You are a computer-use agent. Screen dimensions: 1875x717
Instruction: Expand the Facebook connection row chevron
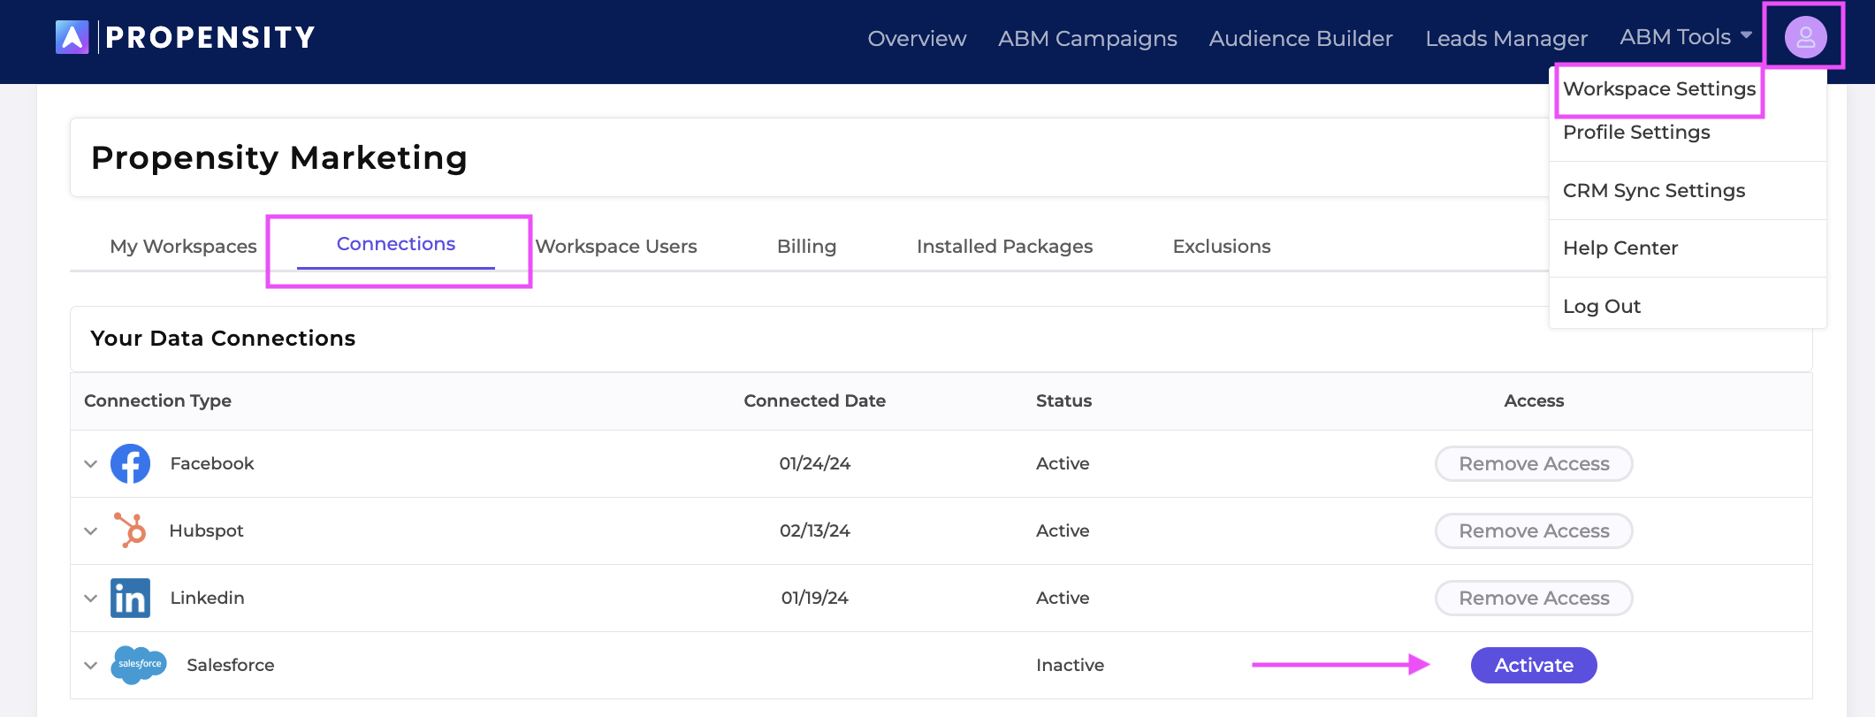tap(90, 464)
